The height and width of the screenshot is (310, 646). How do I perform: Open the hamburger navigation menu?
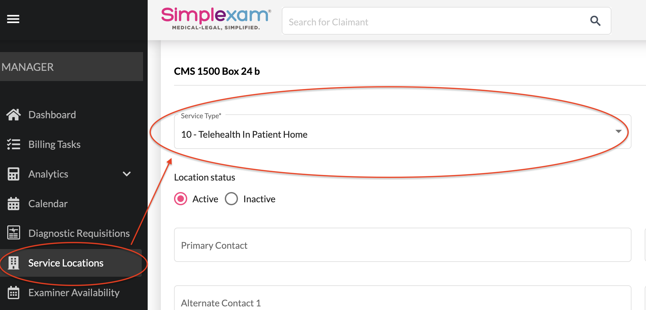[x=13, y=19]
